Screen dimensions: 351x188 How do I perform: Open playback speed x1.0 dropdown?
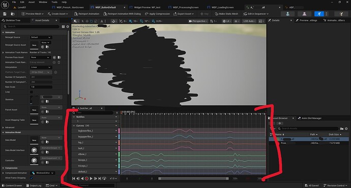[x=113, y=178]
